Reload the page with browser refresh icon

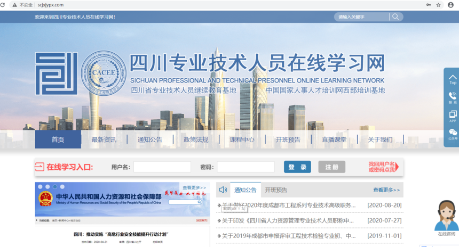[x=3, y=5]
